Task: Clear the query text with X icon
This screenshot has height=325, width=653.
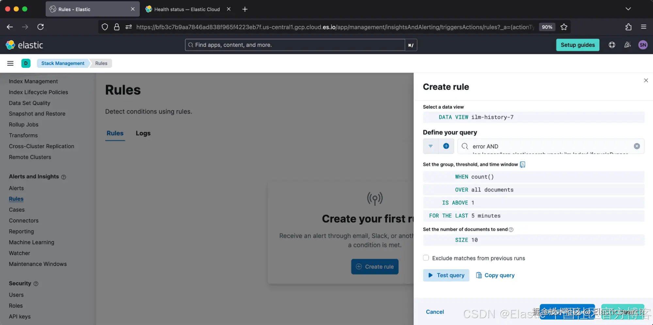Action: click(637, 146)
